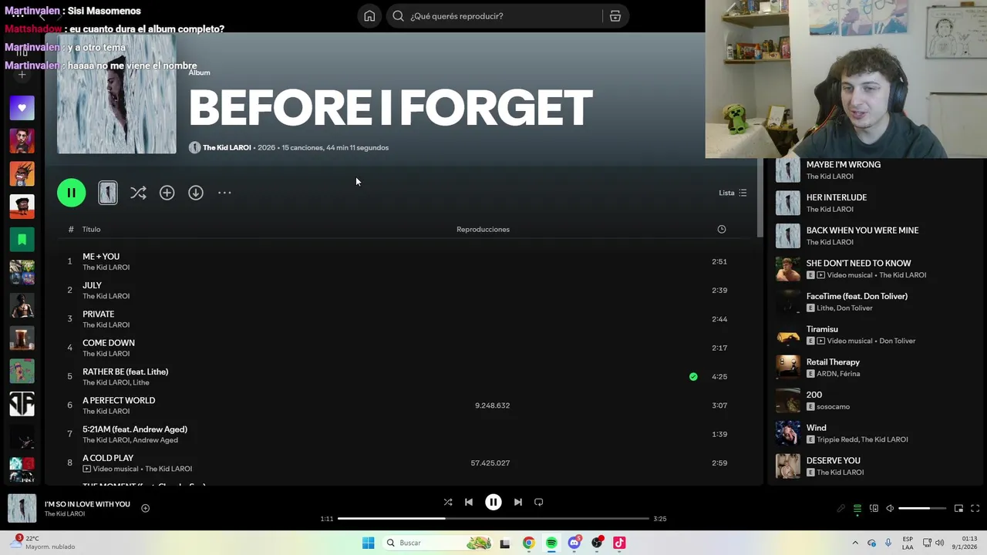Open album more options three dots
Image resolution: width=987 pixels, height=555 pixels.
[224, 193]
